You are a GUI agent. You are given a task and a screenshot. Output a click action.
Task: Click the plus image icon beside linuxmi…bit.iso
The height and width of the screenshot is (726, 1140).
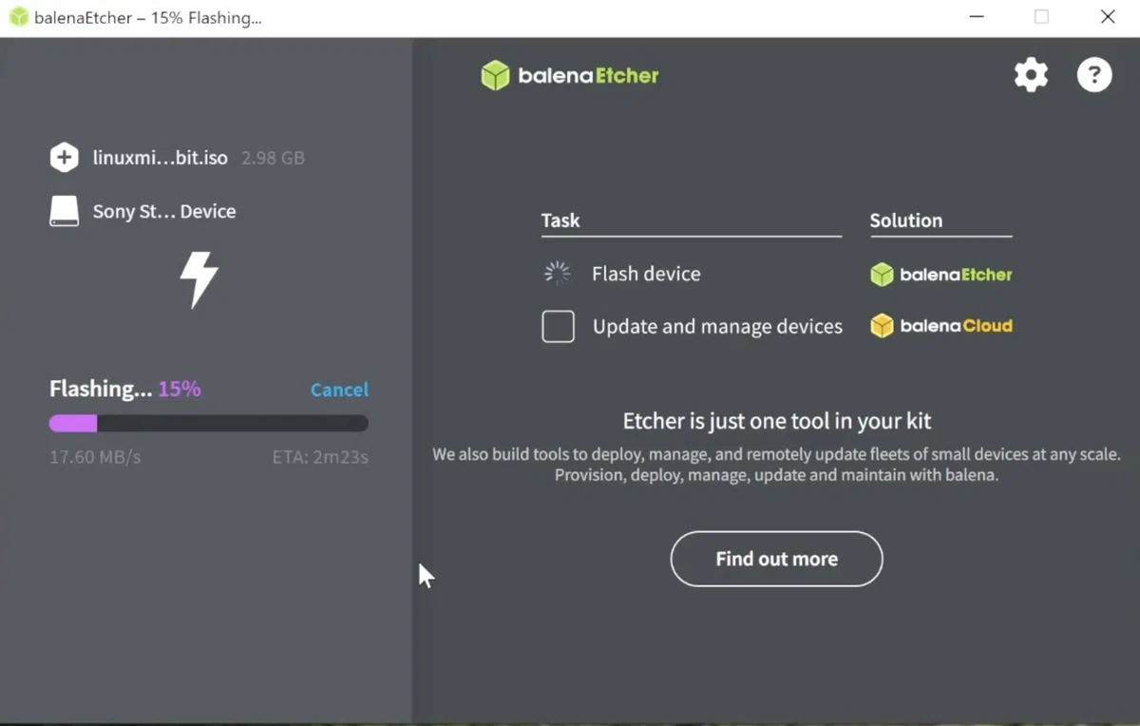coord(64,158)
